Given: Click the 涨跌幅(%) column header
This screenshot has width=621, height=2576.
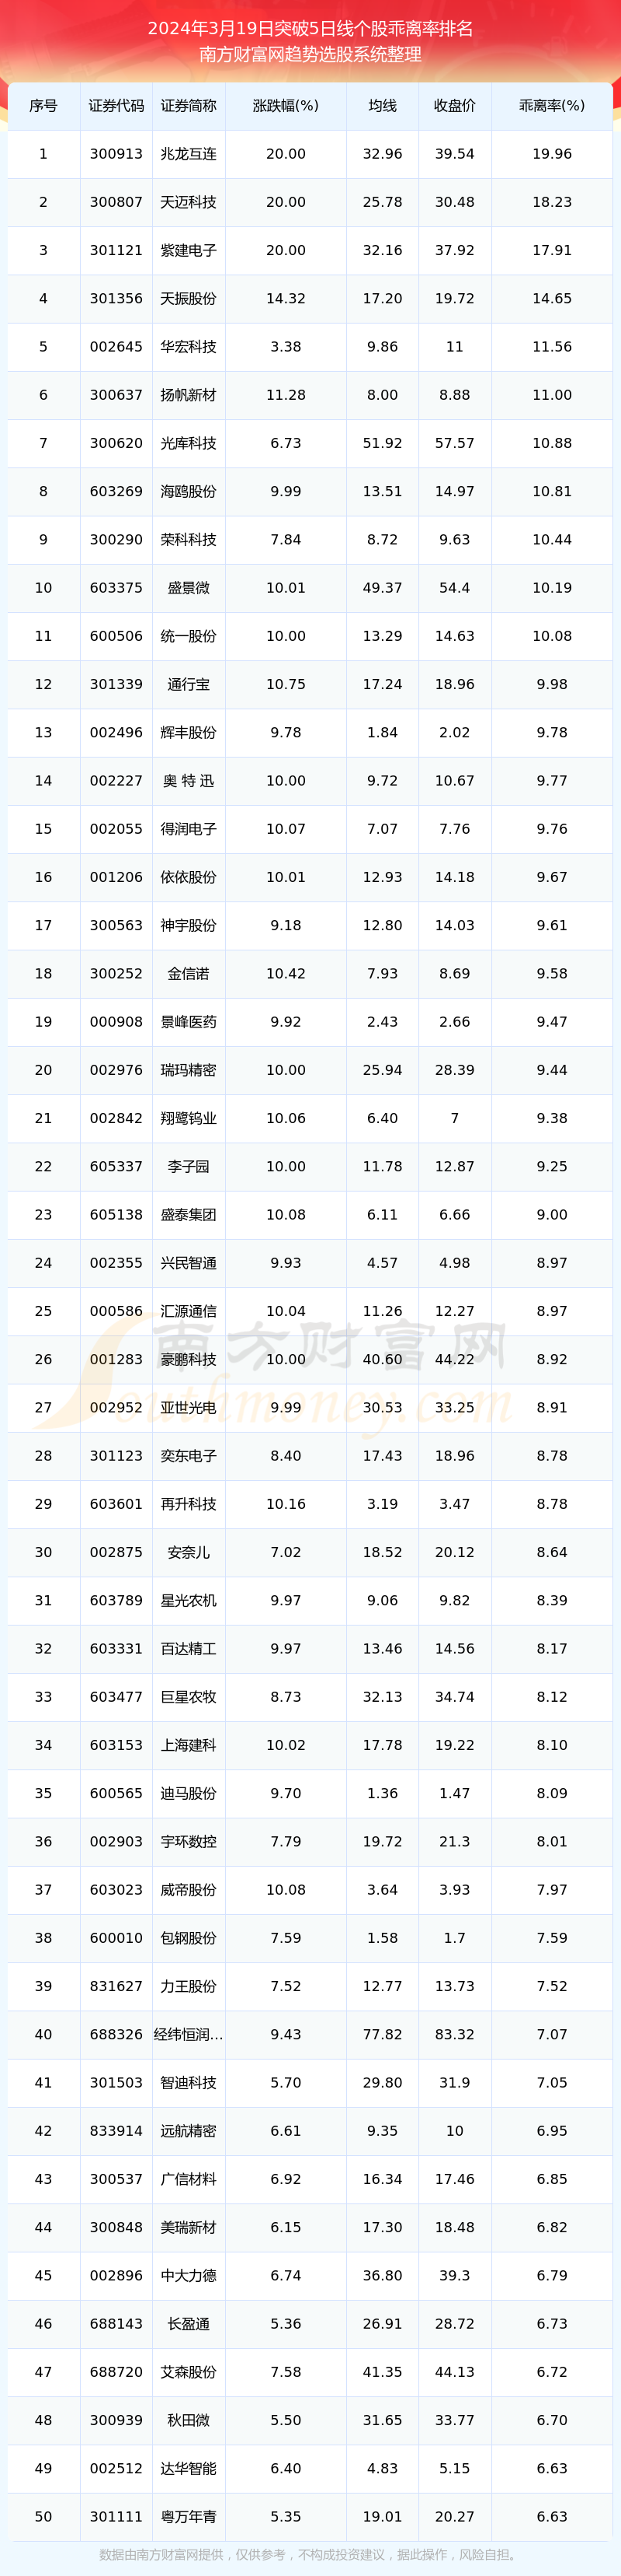Looking at the screenshot, I should pyautogui.click(x=286, y=106).
